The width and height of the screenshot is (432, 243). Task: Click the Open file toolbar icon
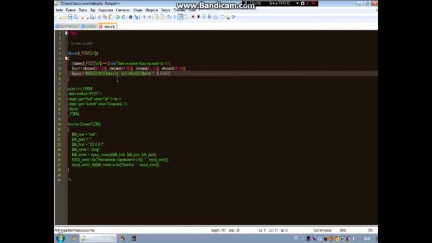(x=65, y=17)
